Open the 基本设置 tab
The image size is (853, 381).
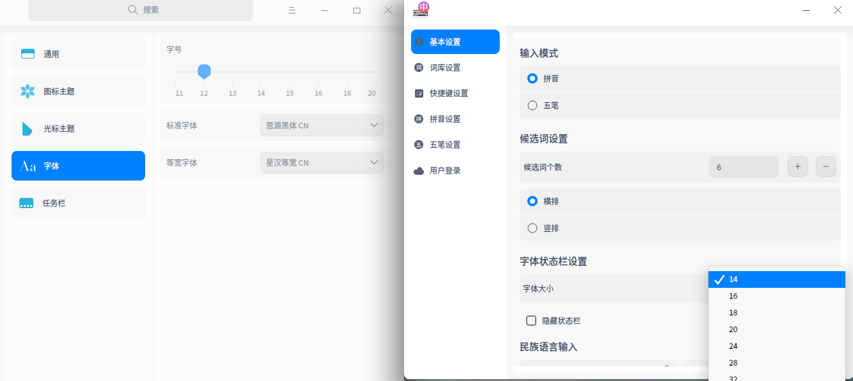coord(455,42)
